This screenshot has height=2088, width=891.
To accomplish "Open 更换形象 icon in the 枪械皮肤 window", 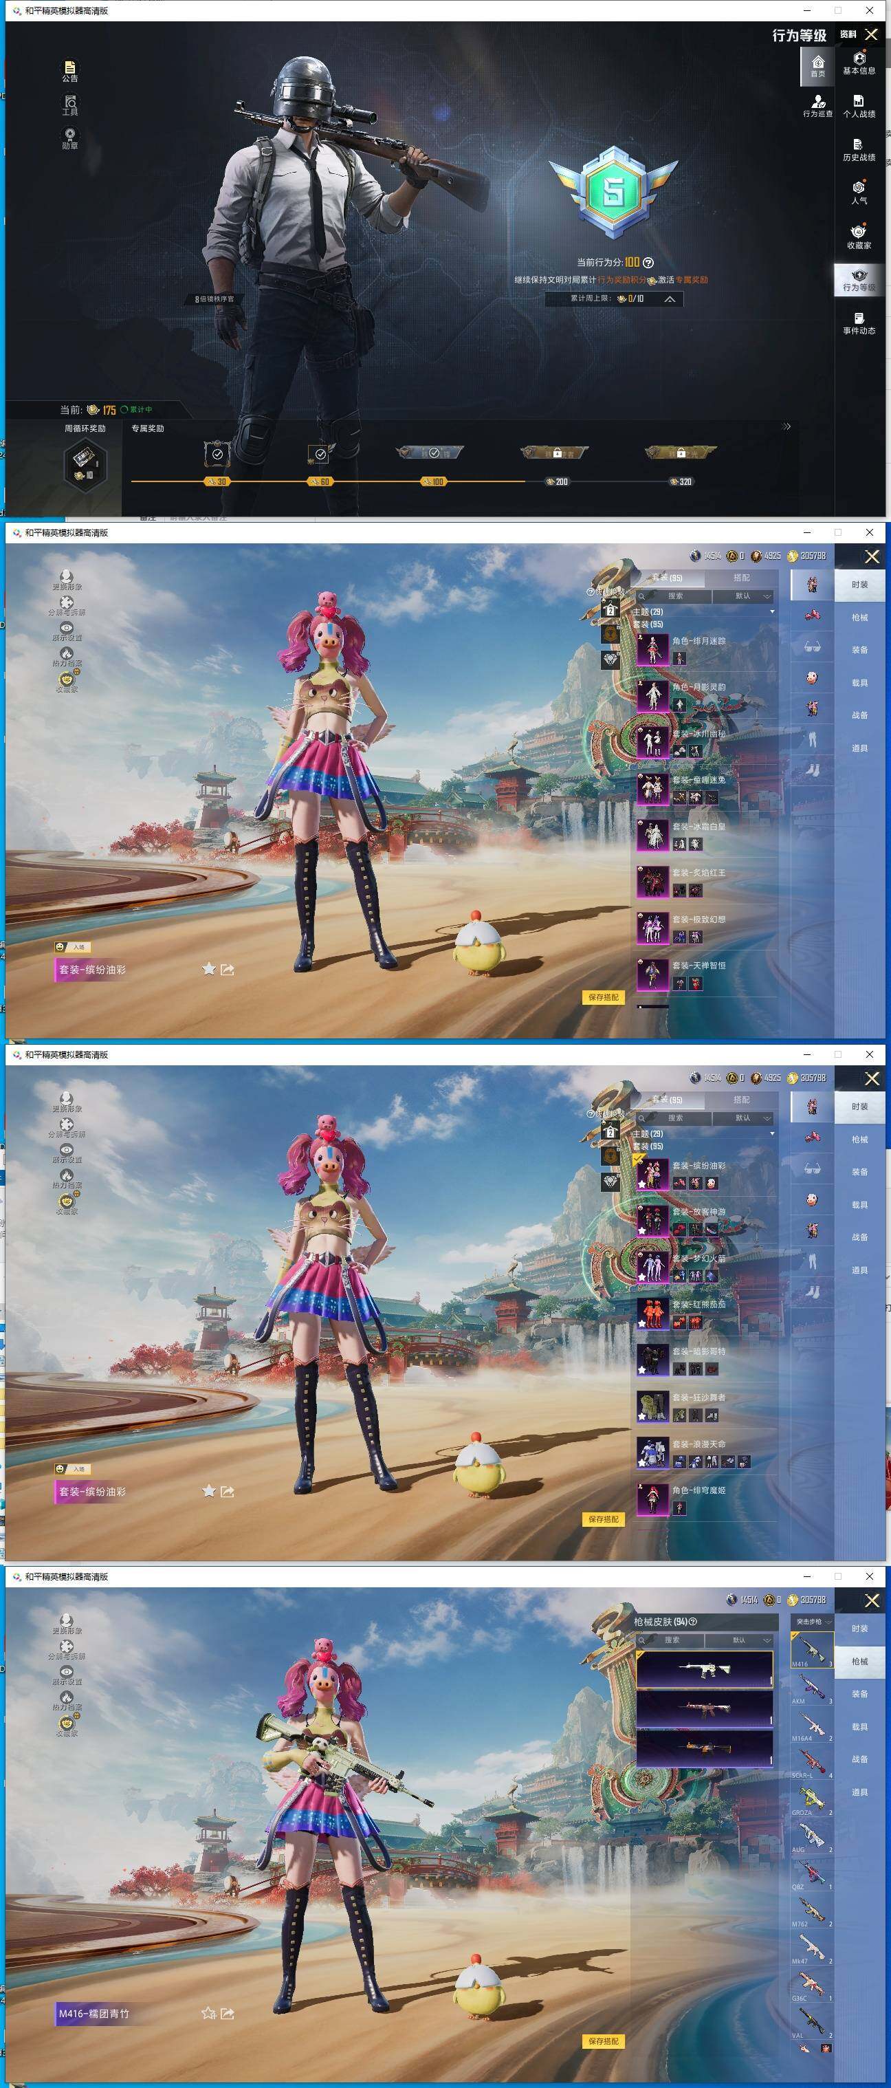I will point(67,1624).
